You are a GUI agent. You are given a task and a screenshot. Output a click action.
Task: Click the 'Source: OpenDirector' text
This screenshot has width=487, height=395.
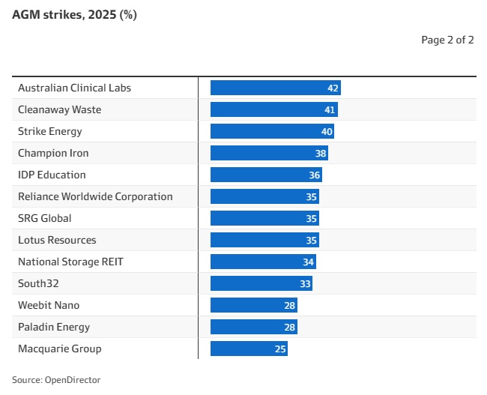tap(56, 380)
